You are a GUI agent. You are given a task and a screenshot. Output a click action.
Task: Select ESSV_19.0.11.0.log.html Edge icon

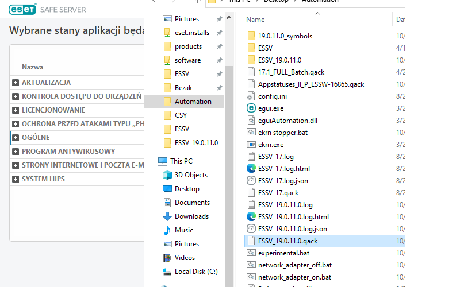click(x=251, y=217)
